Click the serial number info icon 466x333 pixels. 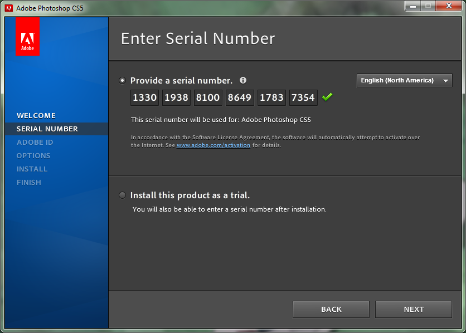243,80
